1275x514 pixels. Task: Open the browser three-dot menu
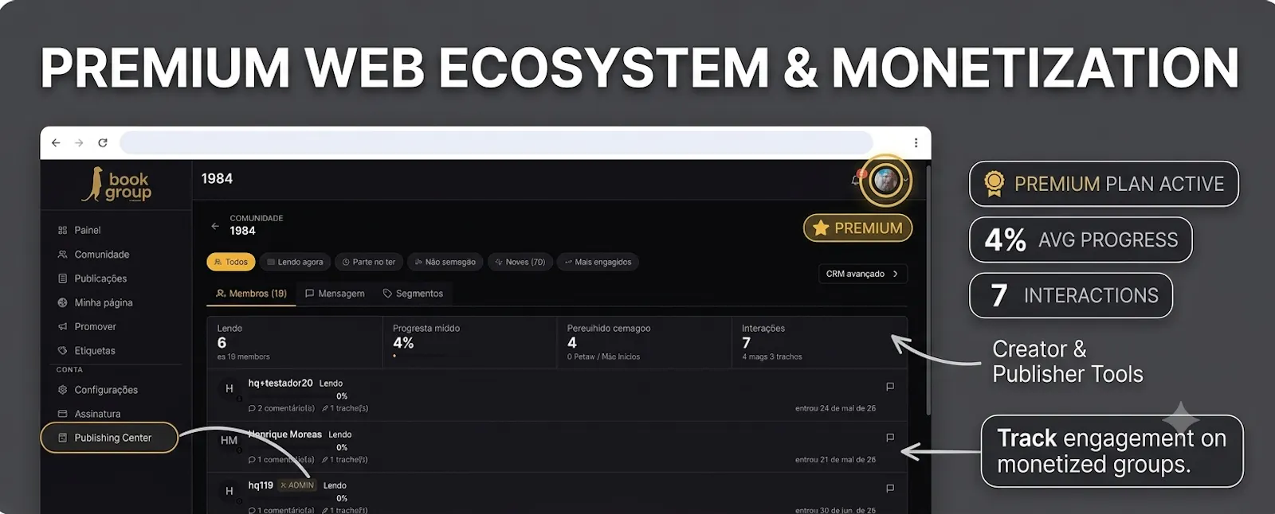click(916, 143)
